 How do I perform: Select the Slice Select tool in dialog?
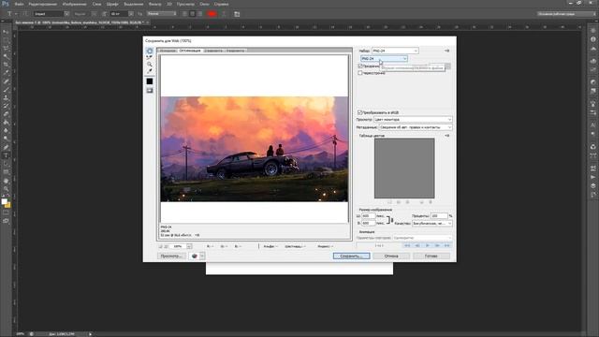pyautogui.click(x=150, y=57)
